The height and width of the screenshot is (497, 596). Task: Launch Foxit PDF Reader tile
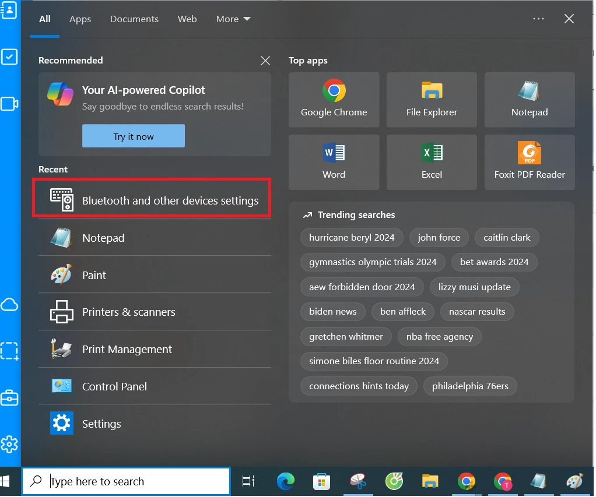coord(529,162)
